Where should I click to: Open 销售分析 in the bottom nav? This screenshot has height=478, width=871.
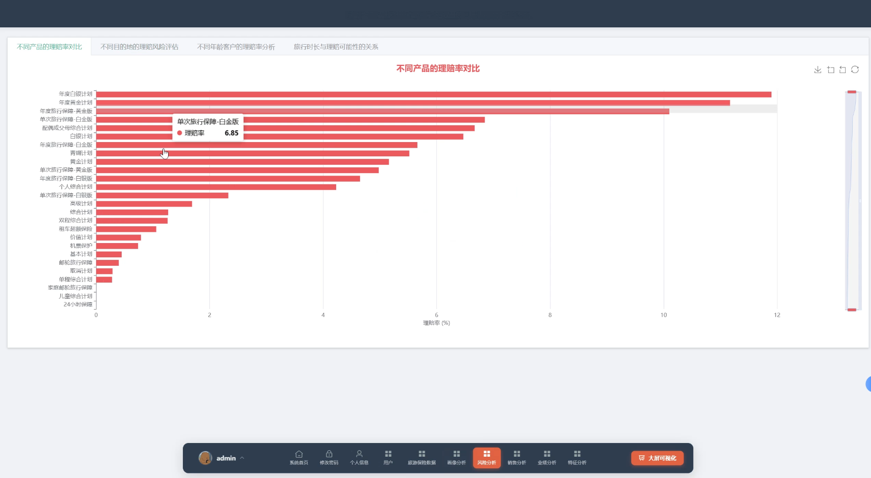click(517, 458)
